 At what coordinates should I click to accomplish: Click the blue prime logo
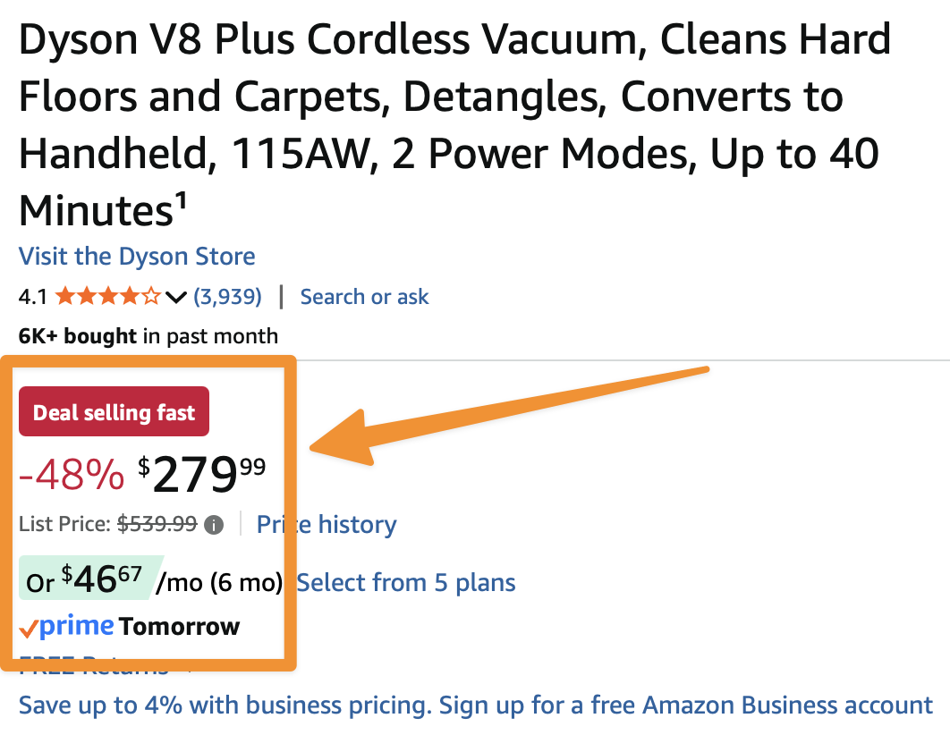[x=76, y=627]
